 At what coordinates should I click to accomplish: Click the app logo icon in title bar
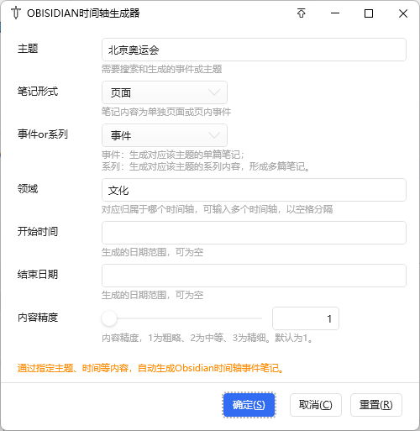16,13
